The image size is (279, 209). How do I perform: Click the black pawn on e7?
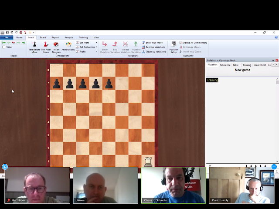pos(109,84)
